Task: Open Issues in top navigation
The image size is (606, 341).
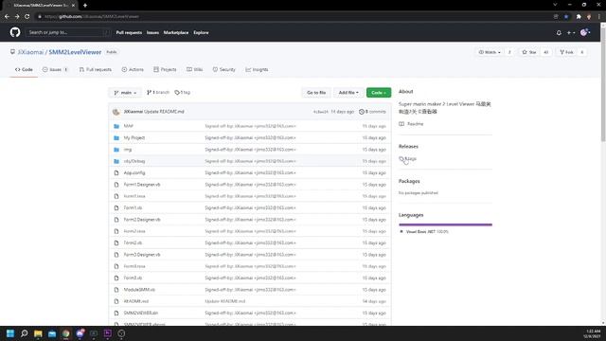Action: click(x=152, y=32)
